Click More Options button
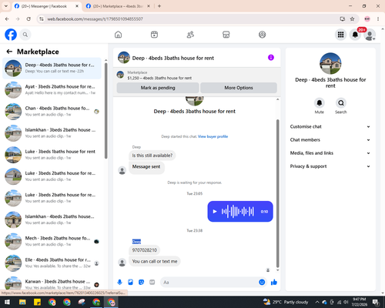 (239, 88)
